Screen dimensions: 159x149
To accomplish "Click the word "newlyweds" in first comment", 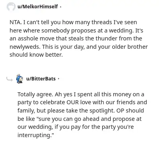I will click(x=24, y=47).
